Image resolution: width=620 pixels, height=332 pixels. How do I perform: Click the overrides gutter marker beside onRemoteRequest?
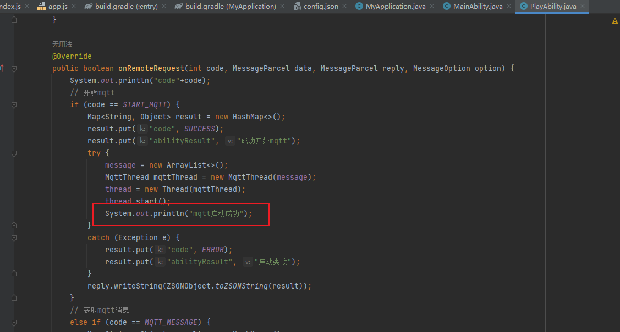pos(2,68)
